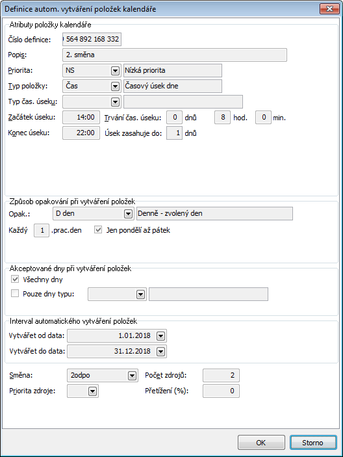Open the Vytvářet od data calendar dropdown
The width and height of the screenshot is (343, 457).
coord(160,336)
